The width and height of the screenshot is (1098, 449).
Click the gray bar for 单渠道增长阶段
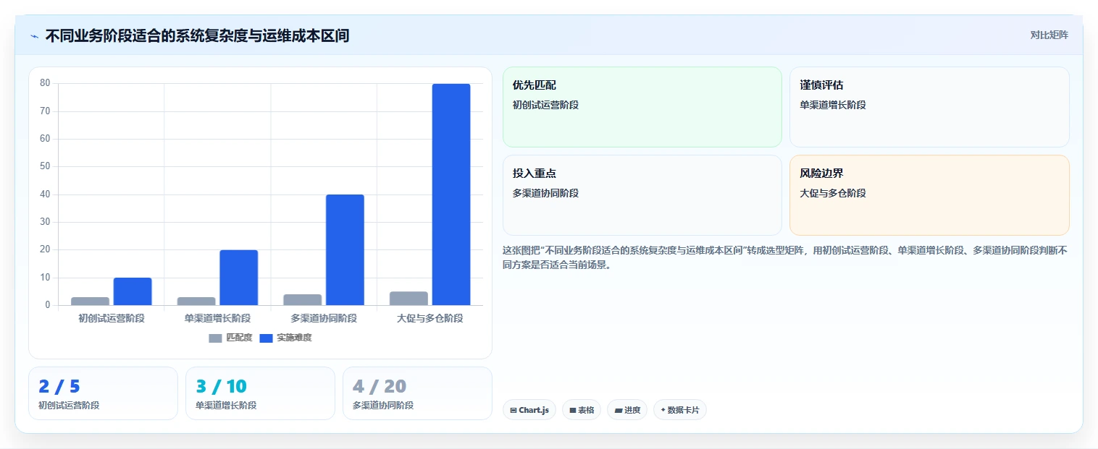pyautogui.click(x=196, y=301)
